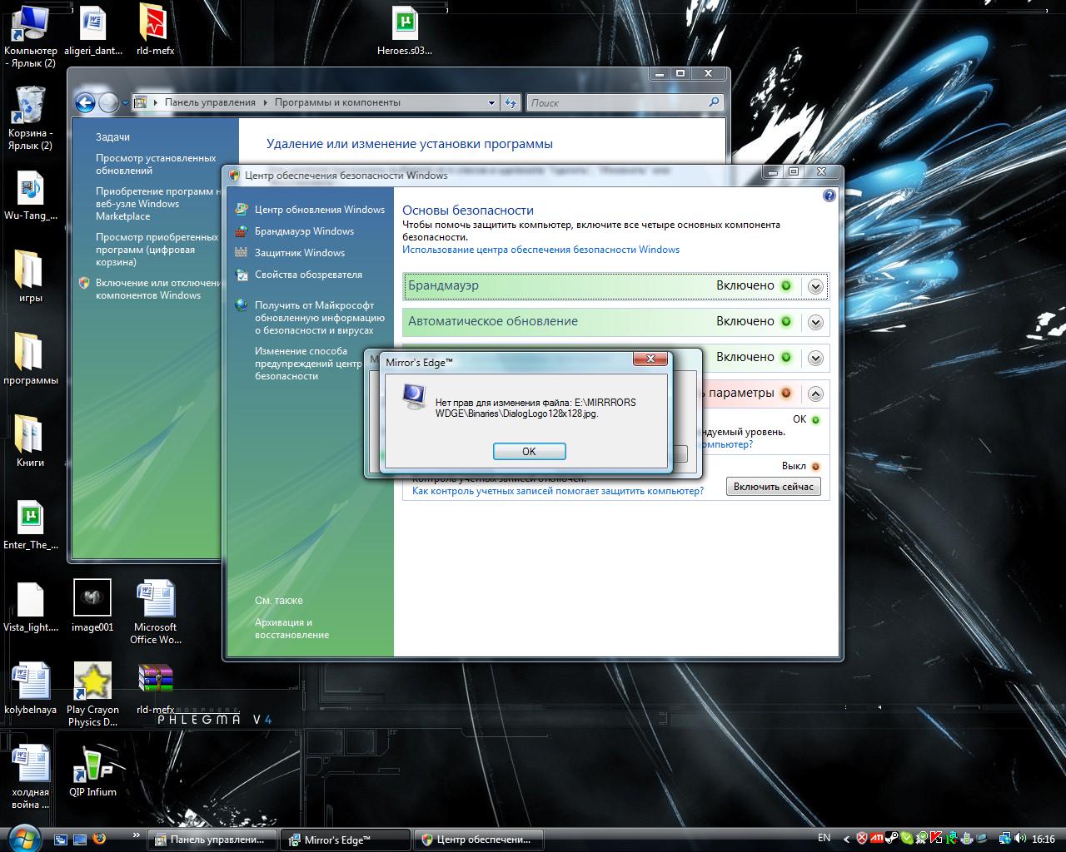Click the EN language indicator
This screenshot has height=852, width=1066.
point(824,838)
